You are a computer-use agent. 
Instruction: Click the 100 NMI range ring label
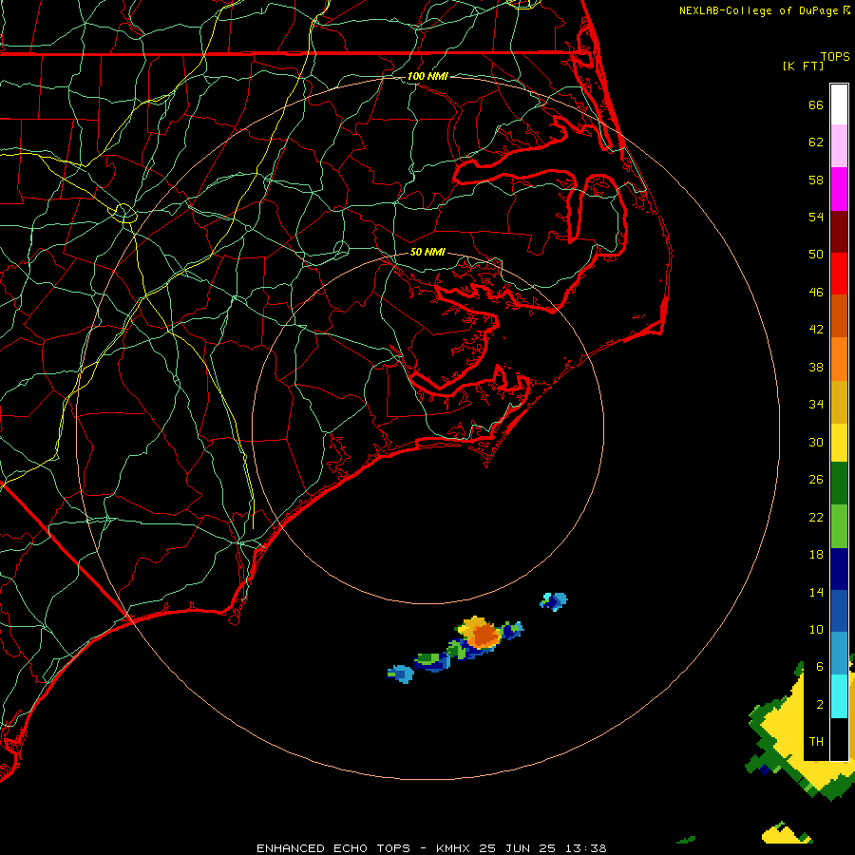[427, 76]
